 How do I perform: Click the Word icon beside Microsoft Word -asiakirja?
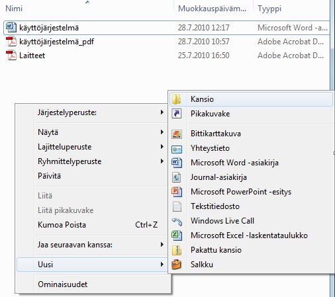177,163
